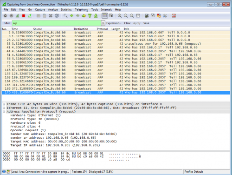Click the Apply filter button
The image size is (232, 175).
[x=137, y=23]
